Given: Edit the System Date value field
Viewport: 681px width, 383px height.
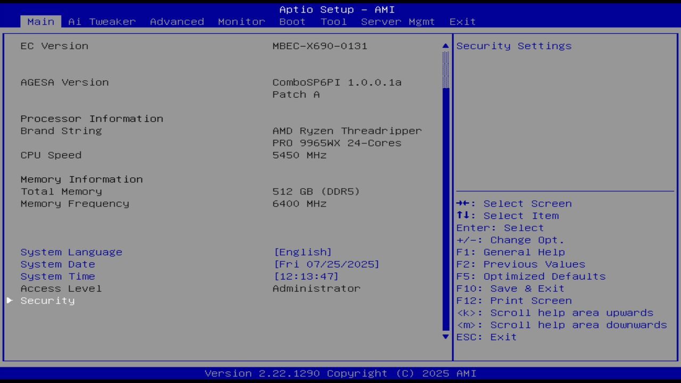Looking at the screenshot, I should [x=327, y=264].
